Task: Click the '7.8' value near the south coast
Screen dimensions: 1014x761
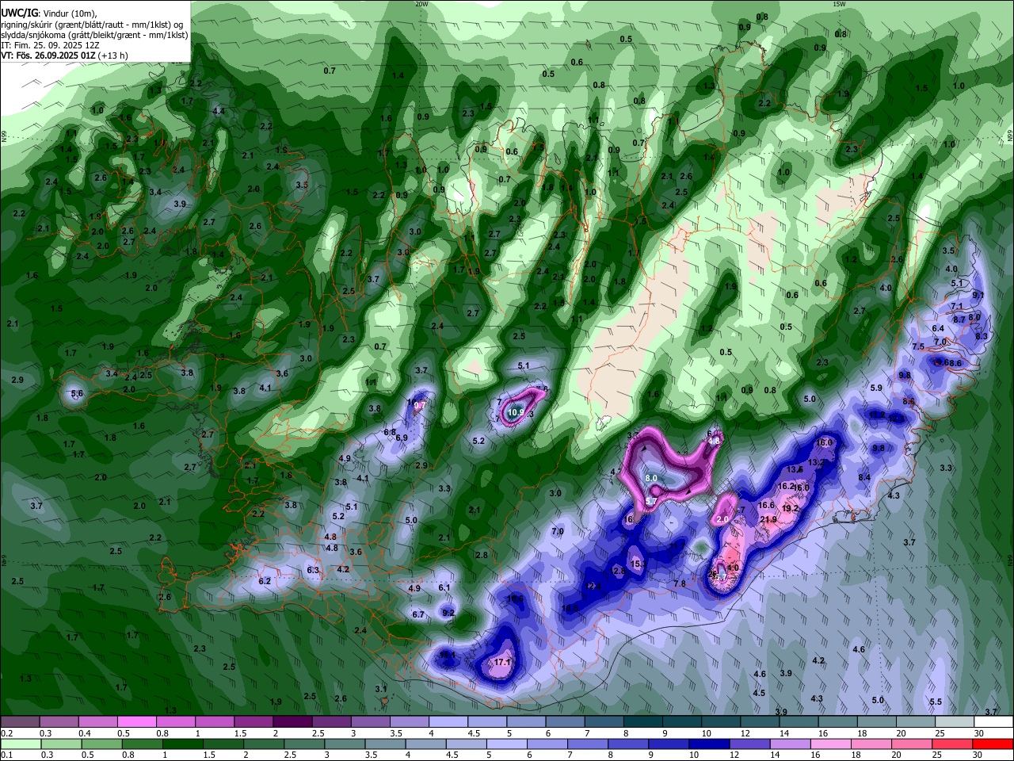Action: click(680, 583)
